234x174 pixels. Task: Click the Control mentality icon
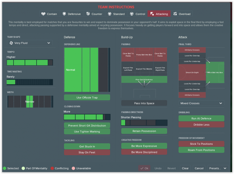coord(132,14)
